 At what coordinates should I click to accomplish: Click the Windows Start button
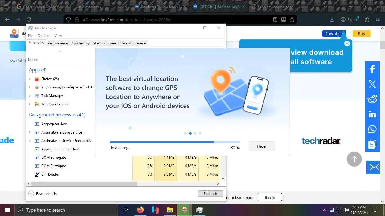click(x=7, y=210)
